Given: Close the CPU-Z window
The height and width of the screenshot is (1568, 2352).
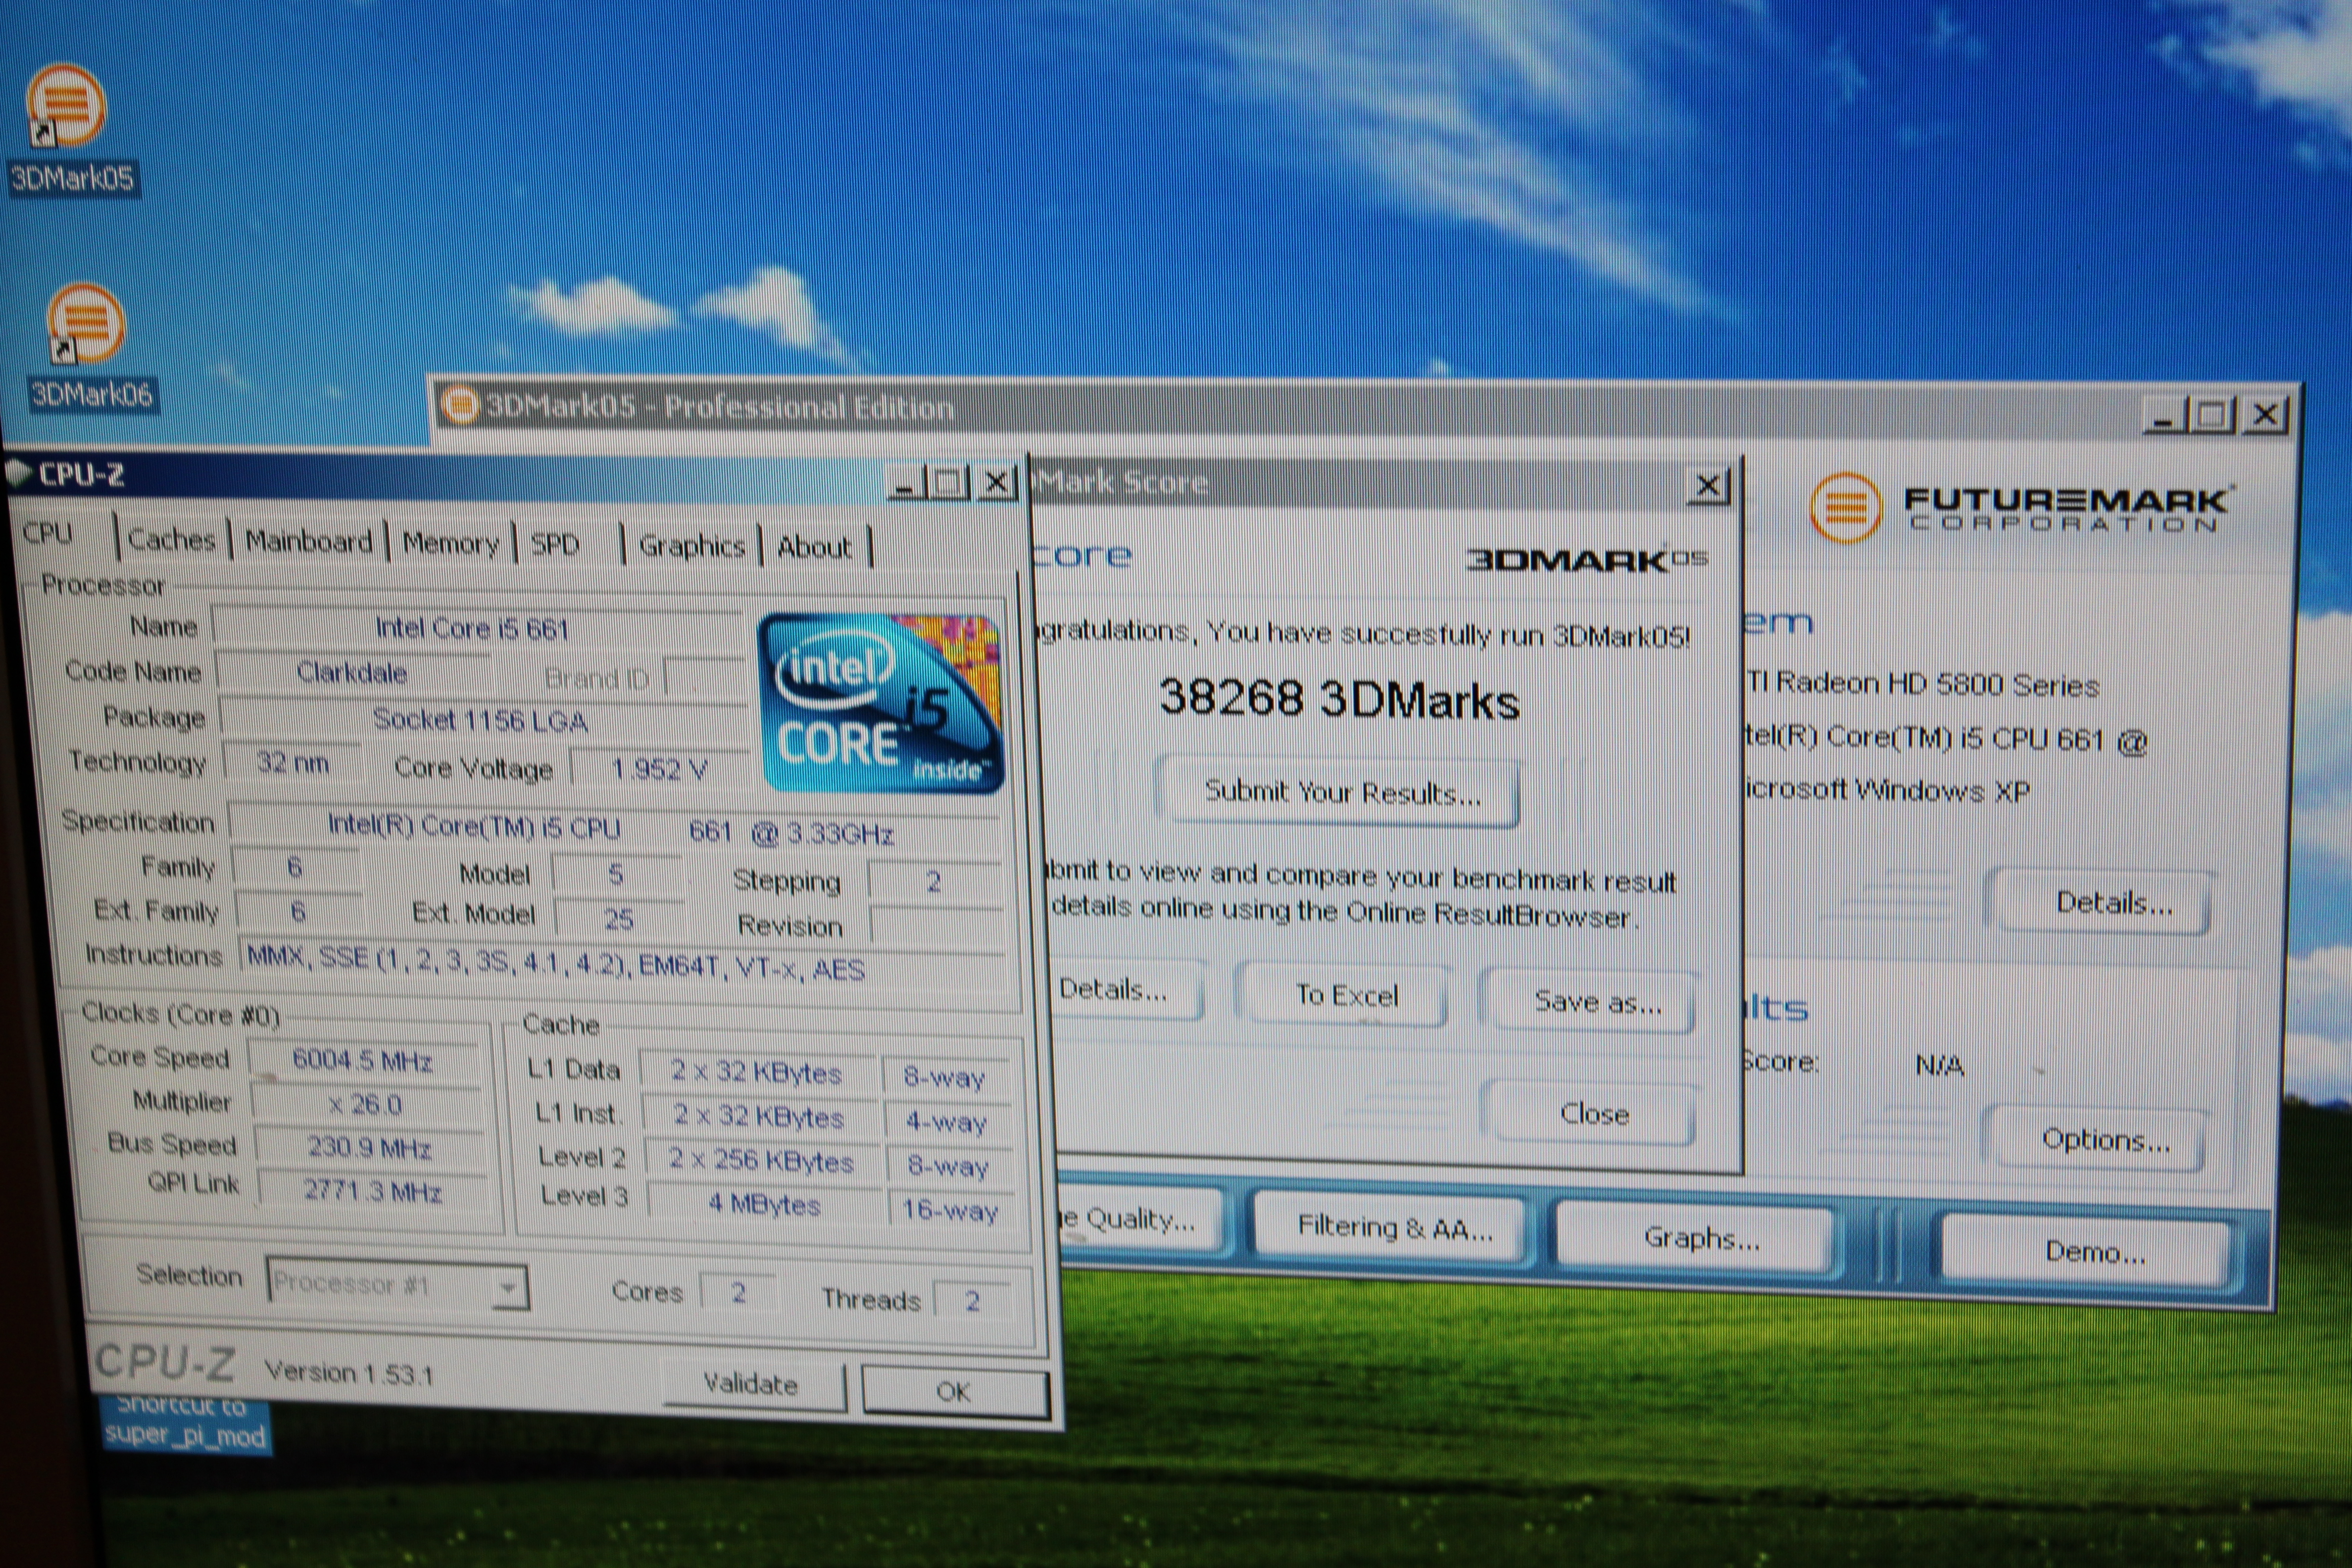Looking at the screenshot, I should (x=997, y=484).
